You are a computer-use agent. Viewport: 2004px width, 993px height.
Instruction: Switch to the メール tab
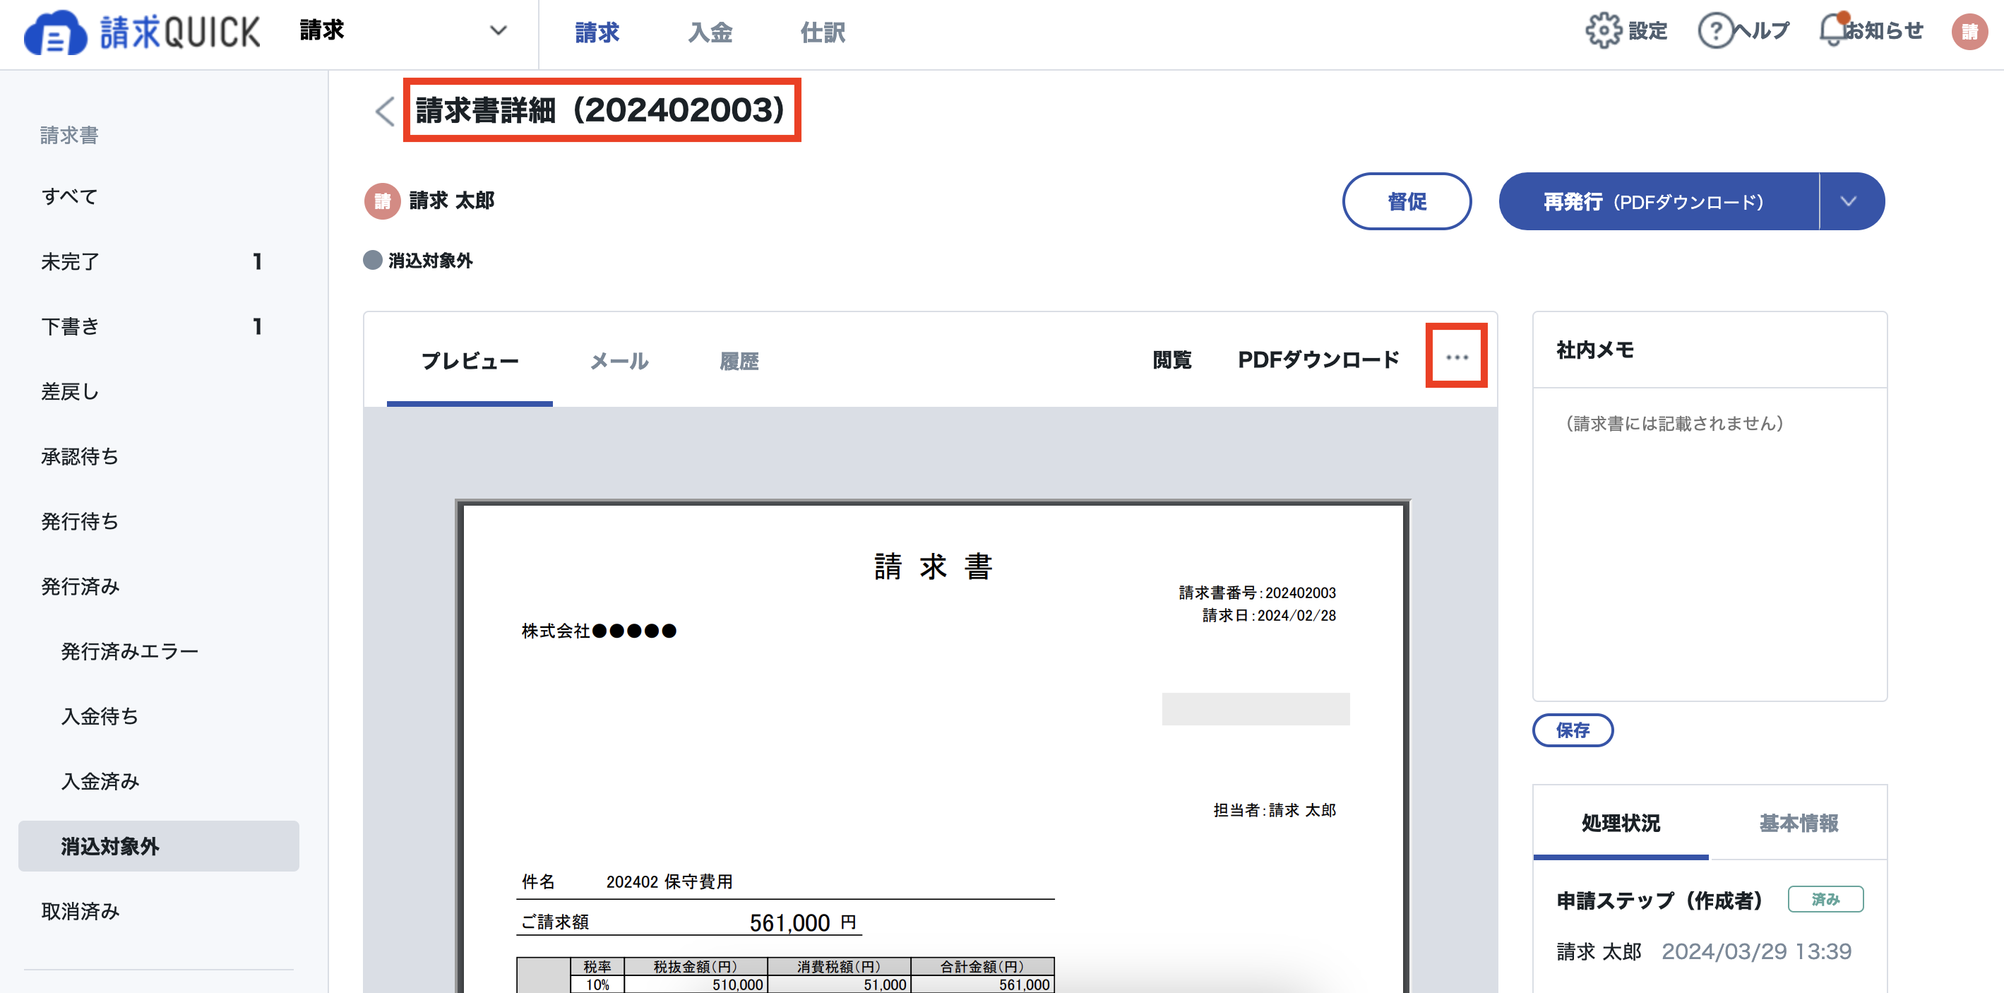pos(619,359)
